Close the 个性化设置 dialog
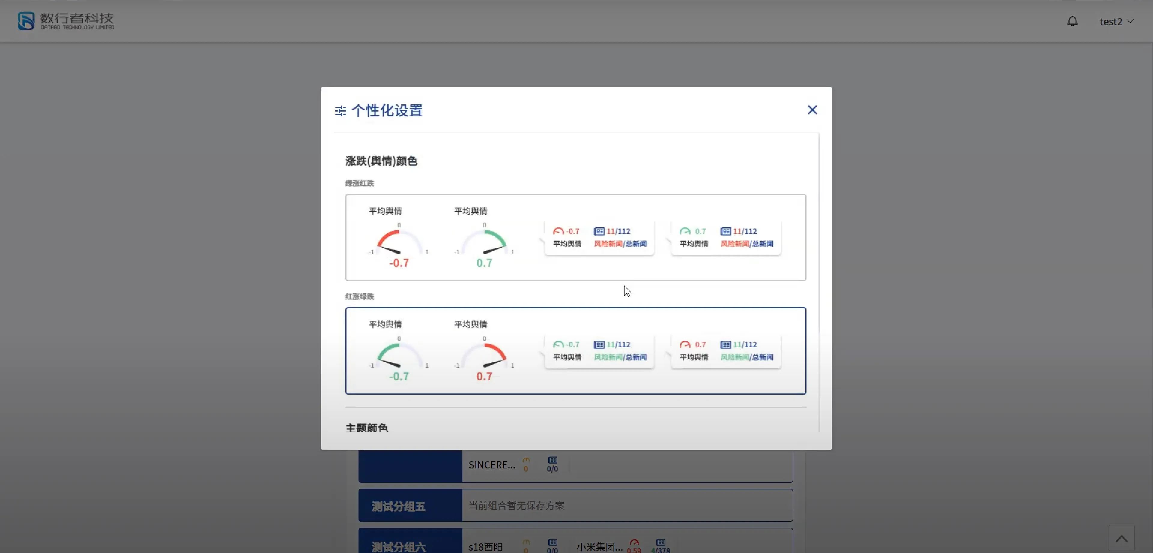The image size is (1153, 553). pyautogui.click(x=812, y=109)
